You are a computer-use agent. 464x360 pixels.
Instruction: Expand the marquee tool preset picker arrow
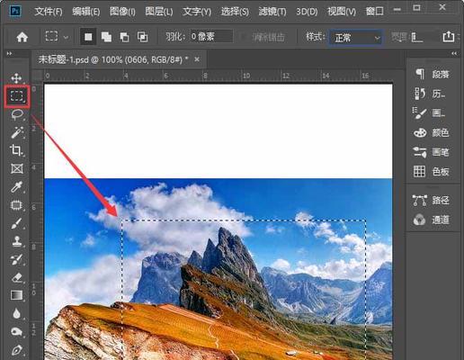tap(67, 38)
